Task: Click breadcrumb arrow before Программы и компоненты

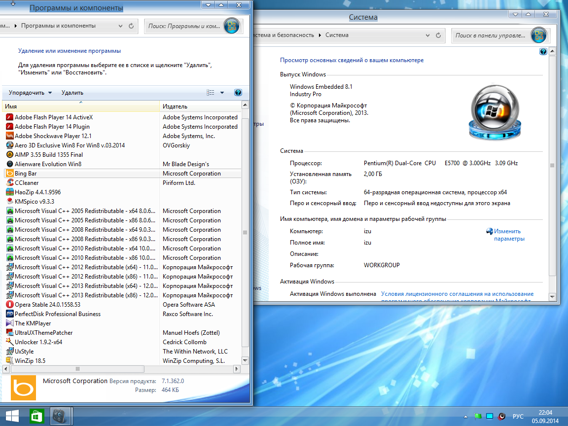Action: point(16,26)
